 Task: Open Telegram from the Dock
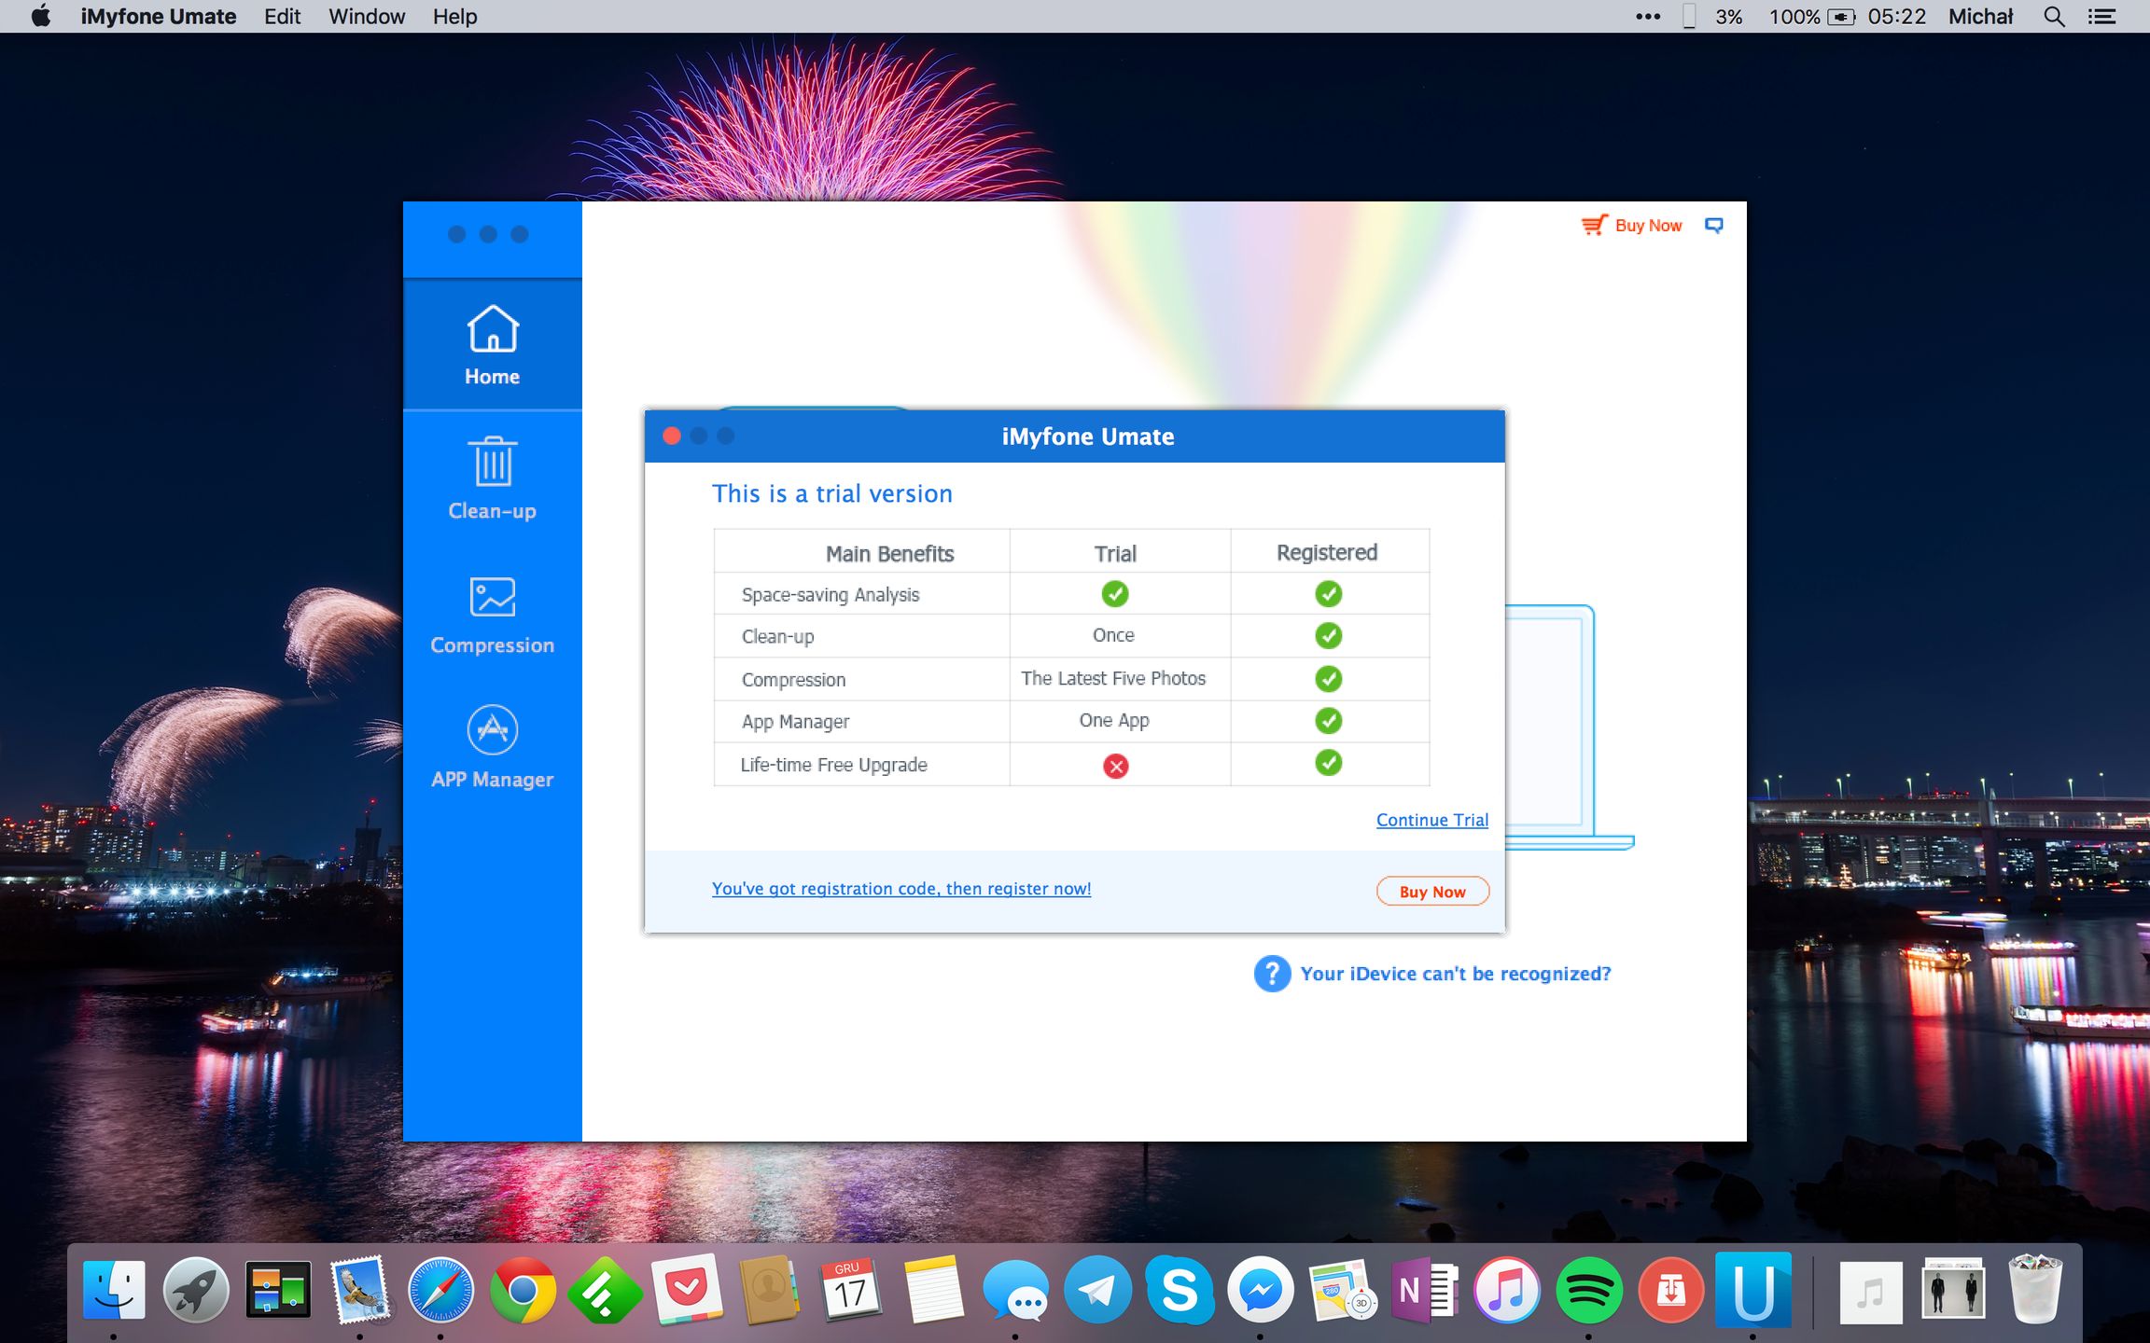coord(1097,1292)
